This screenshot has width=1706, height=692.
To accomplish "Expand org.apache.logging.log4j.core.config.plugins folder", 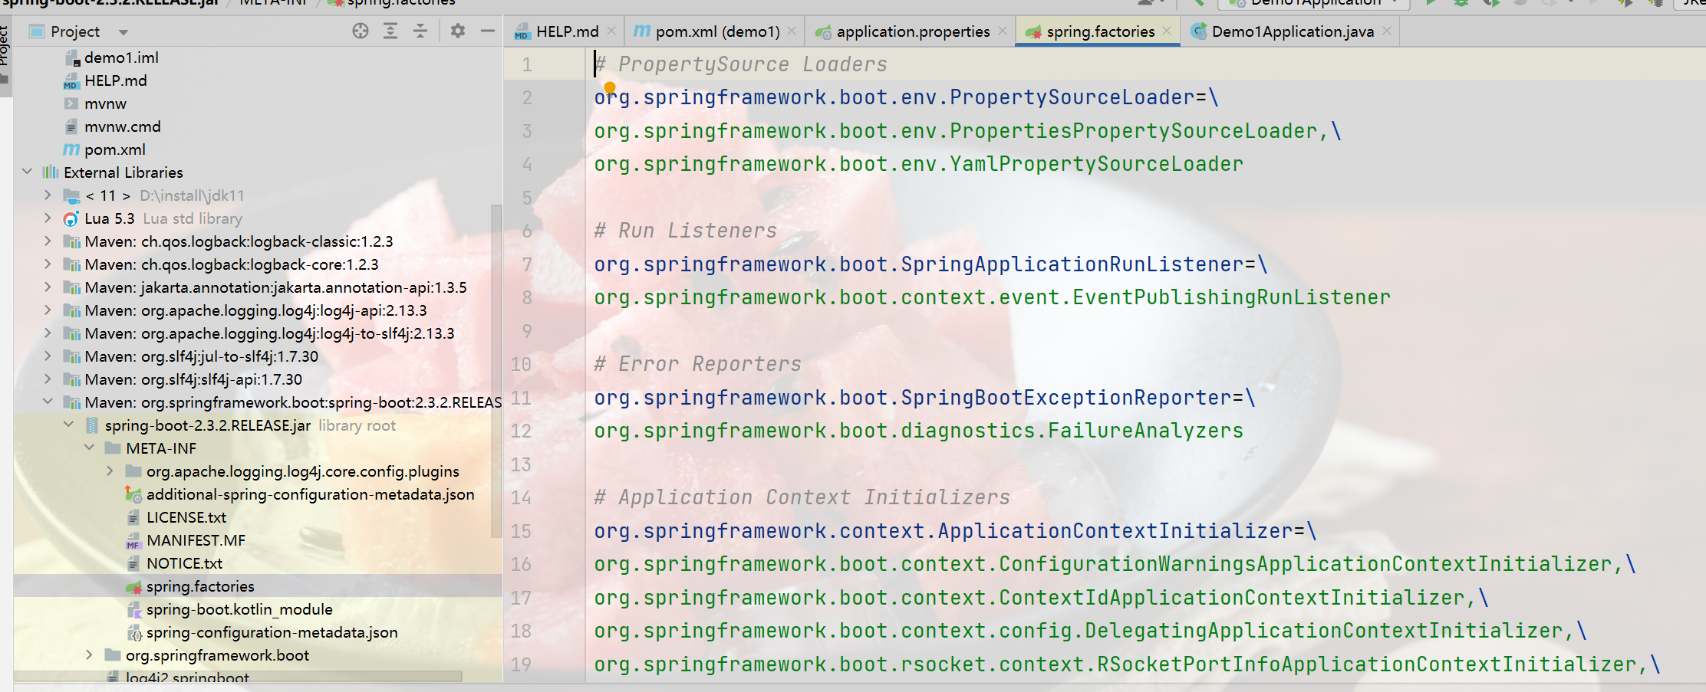I will (x=110, y=471).
